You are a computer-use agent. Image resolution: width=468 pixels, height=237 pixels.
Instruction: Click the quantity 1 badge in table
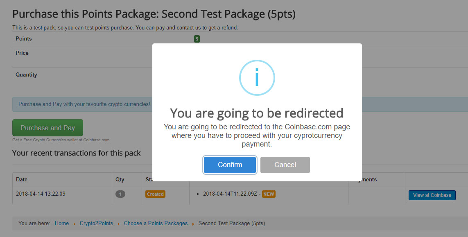(x=120, y=194)
